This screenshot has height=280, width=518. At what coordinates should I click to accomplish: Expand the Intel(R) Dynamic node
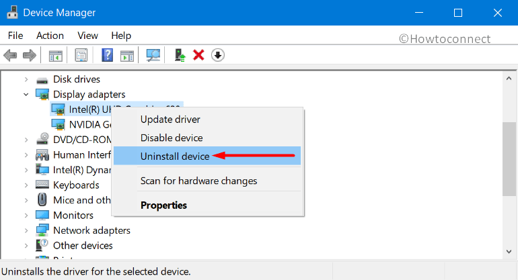(x=26, y=170)
